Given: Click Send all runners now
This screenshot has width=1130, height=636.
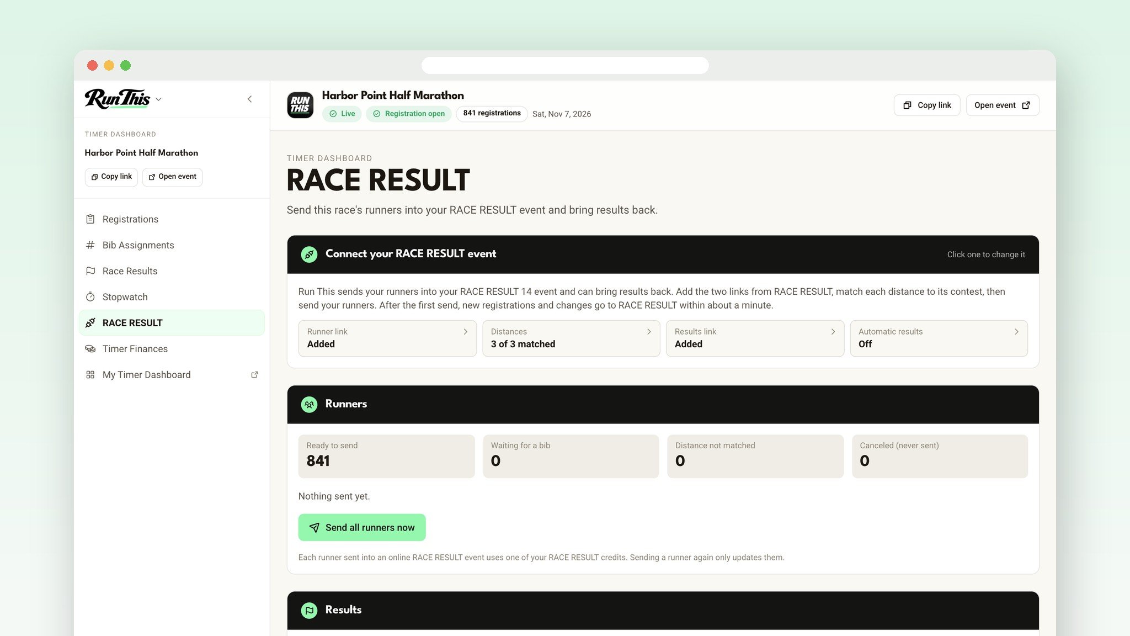Looking at the screenshot, I should [362, 528].
